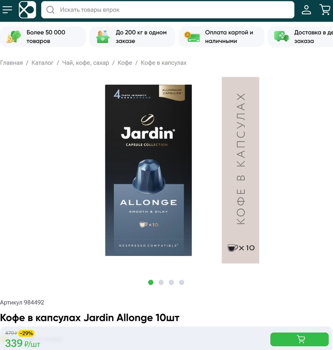Open 'Чай, кофе, сахар' breadcrumb
The image size is (333, 350).
[86, 63]
